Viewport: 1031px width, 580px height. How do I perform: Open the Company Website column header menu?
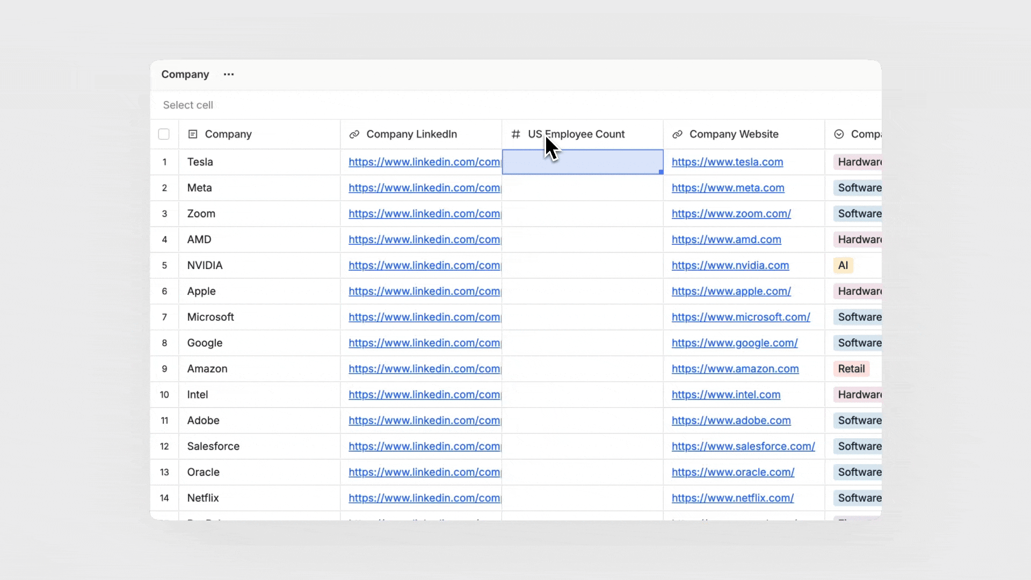click(x=734, y=134)
